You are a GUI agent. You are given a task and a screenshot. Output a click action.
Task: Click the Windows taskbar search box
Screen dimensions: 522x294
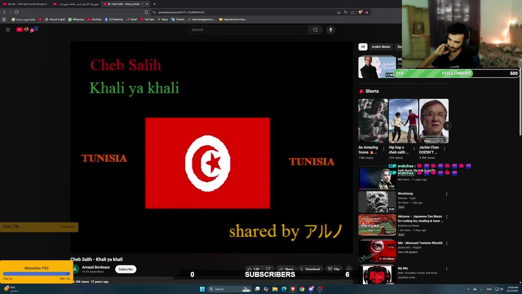click(x=229, y=289)
